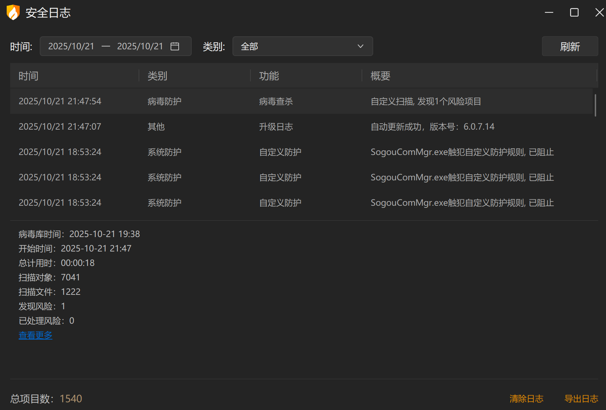
Task: Click the start date field 2025/10/21
Action: [71, 46]
